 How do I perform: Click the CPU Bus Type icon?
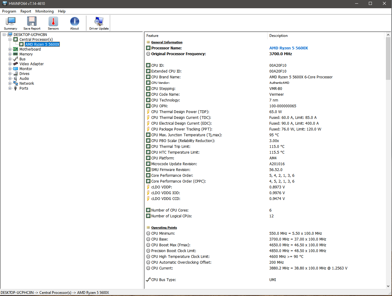point(148,280)
